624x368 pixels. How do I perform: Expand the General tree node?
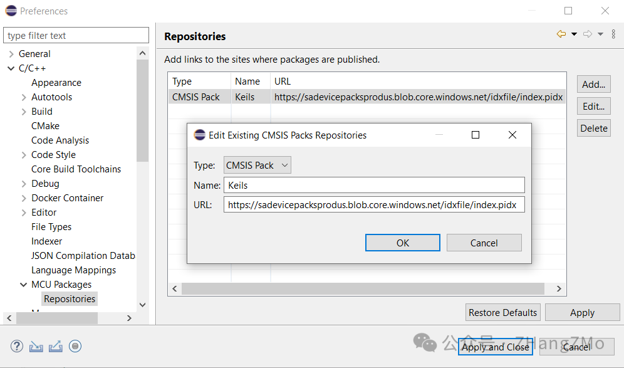pos(11,54)
